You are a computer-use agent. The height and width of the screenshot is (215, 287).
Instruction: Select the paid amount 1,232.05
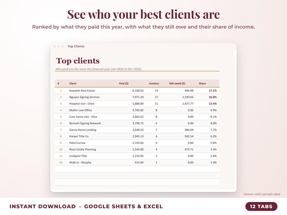pyautogui.click(x=138, y=156)
